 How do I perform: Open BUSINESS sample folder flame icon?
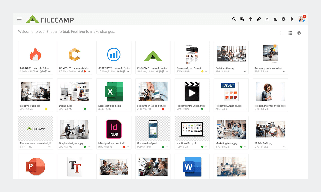(x=35, y=54)
